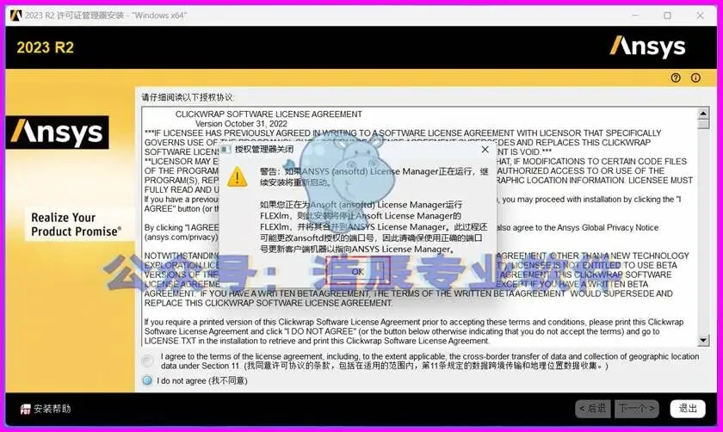This screenshot has height=432, width=723.
Task: Click the 授权管理器关闭 dialog title
Action: (263, 149)
